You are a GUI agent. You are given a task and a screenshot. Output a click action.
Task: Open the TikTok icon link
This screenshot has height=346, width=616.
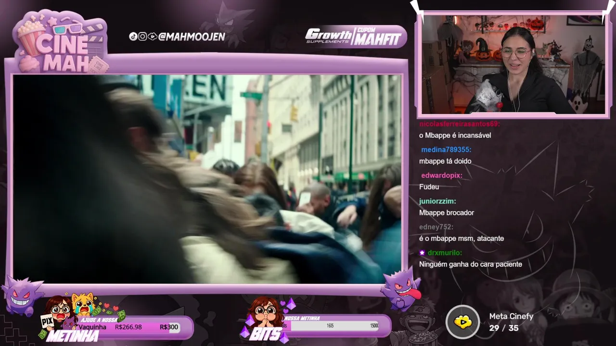133,37
